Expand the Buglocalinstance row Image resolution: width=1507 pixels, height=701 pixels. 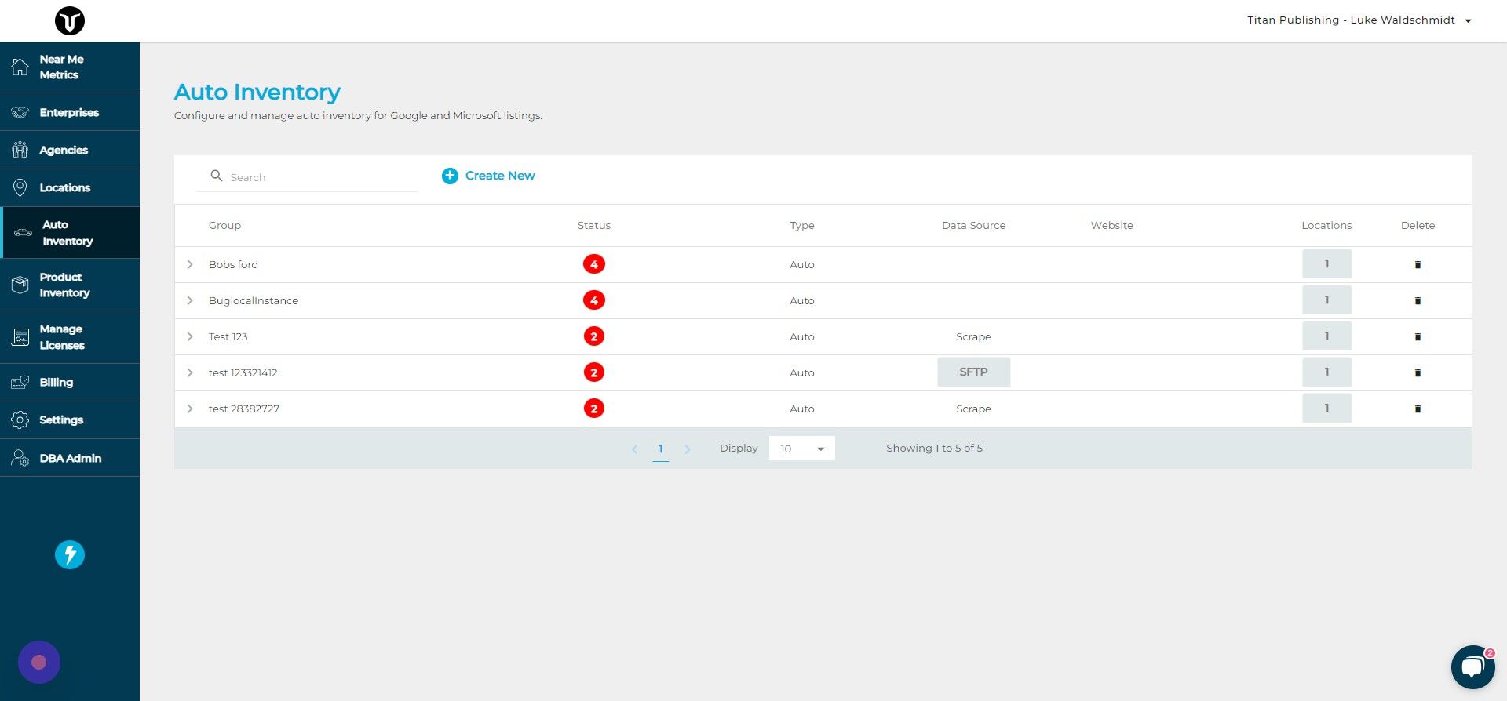click(x=190, y=300)
